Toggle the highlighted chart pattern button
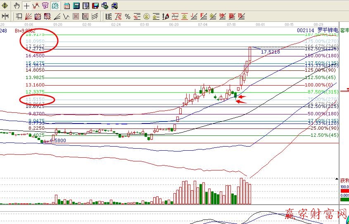 tap(55, 6)
